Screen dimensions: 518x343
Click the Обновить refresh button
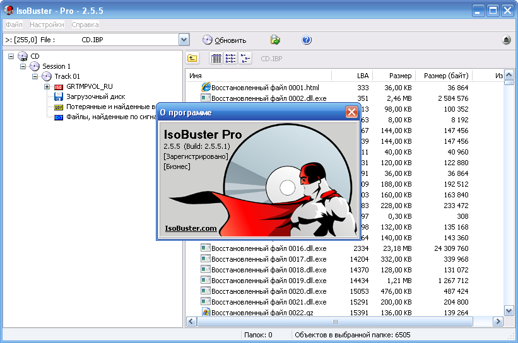[225, 40]
